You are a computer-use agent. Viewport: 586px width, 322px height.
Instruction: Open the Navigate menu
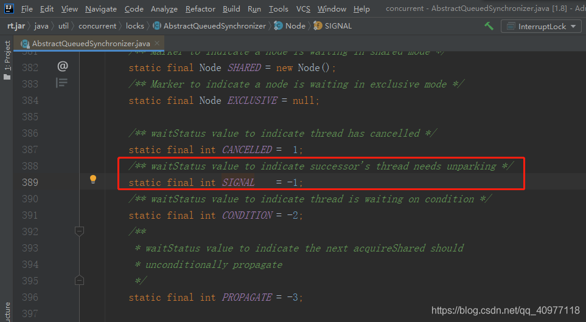pos(101,9)
